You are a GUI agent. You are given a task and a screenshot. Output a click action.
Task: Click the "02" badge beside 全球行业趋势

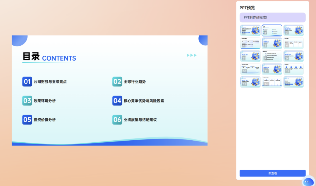(117, 82)
